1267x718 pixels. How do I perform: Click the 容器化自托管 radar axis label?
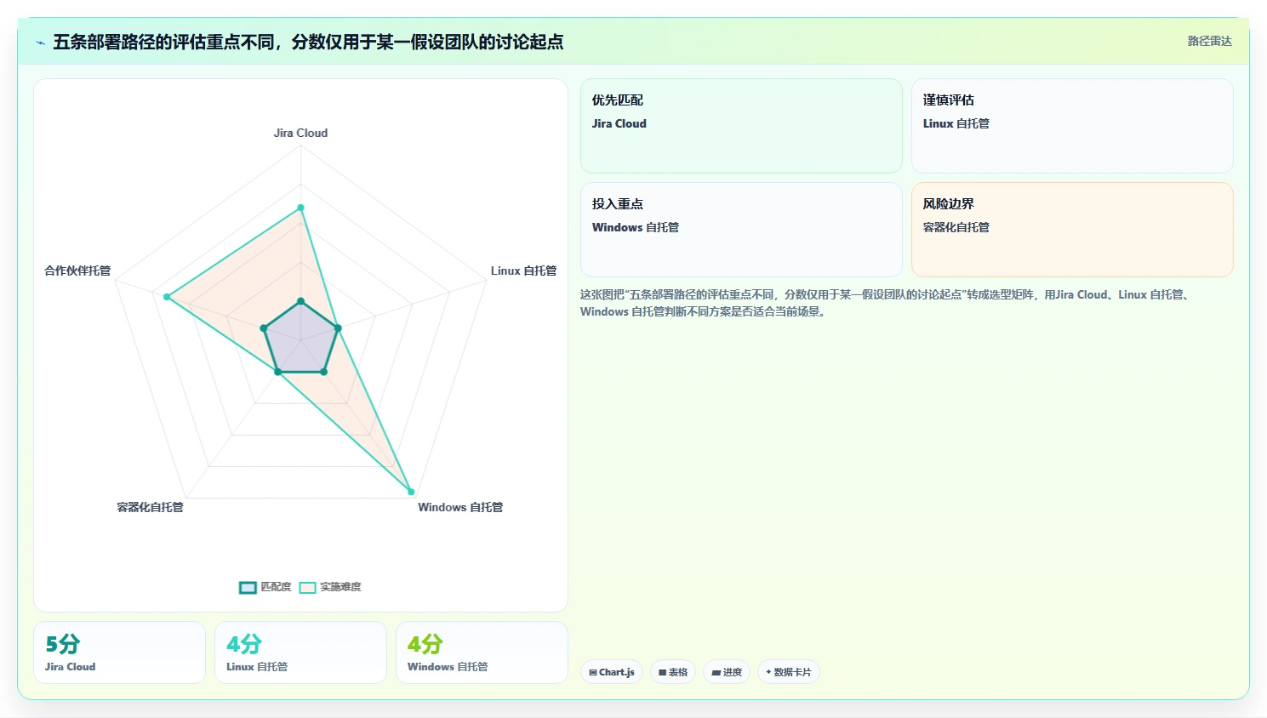[150, 507]
